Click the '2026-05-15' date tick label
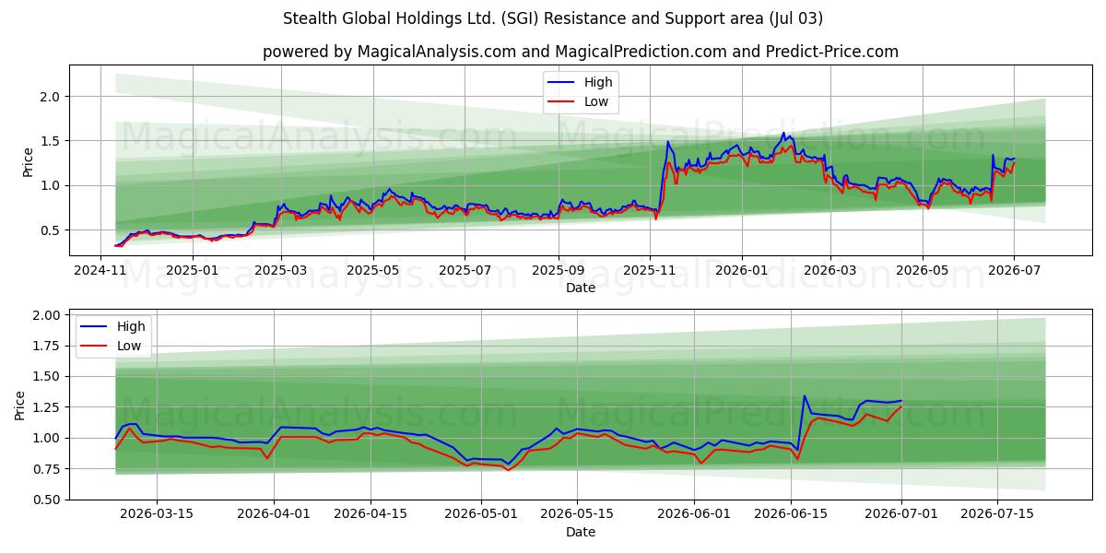Image resolution: width=1106 pixels, height=553 pixels. pyautogui.click(x=577, y=514)
